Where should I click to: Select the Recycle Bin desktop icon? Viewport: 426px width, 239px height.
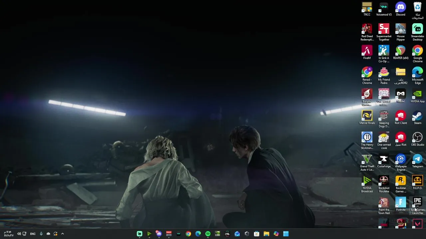point(417,11)
